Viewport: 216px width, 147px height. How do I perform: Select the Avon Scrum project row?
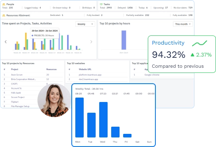click(x=32, y=75)
